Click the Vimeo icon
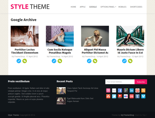The height and width of the screenshot is (118, 155). (x=143, y=96)
